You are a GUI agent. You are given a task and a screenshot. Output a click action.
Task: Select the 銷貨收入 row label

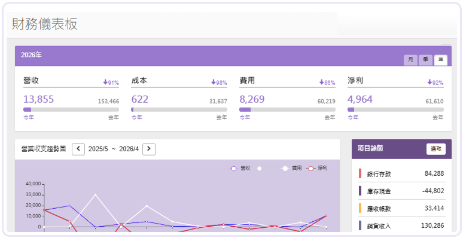pos(379,226)
